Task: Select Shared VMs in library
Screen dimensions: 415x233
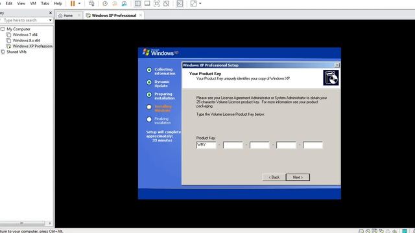Action: coord(16,52)
